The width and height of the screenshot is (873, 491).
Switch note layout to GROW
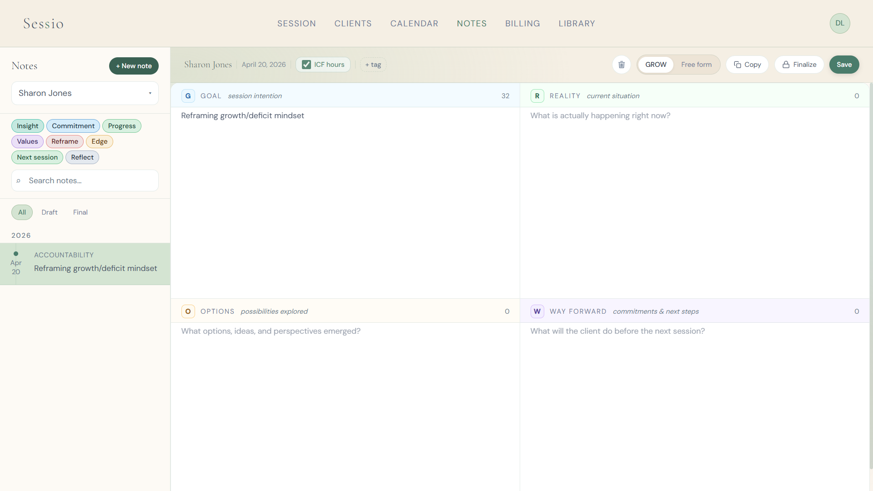656,65
